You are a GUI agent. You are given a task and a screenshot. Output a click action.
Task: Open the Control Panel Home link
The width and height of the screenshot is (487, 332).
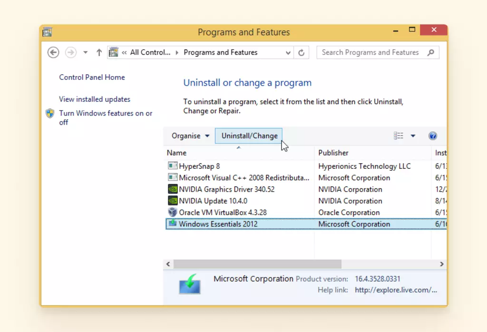[92, 78]
